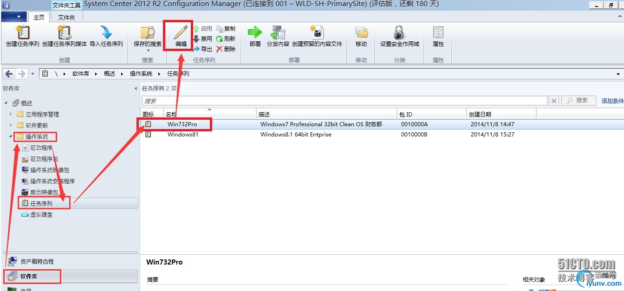Open the navigation history dropdown arrow
624x291 pixels.
[x=32, y=74]
